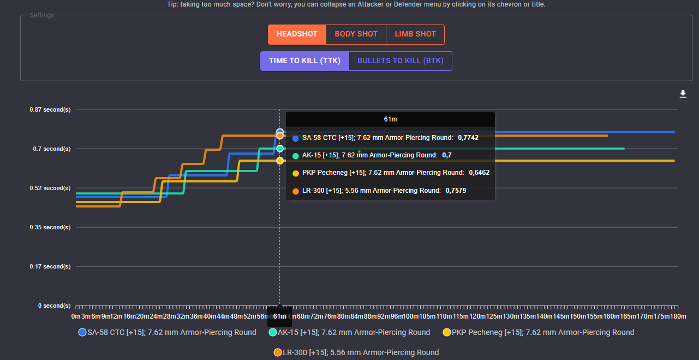Click the highlighted 61m x-axis marker
Screen dimensions: 699x360
tap(279, 316)
